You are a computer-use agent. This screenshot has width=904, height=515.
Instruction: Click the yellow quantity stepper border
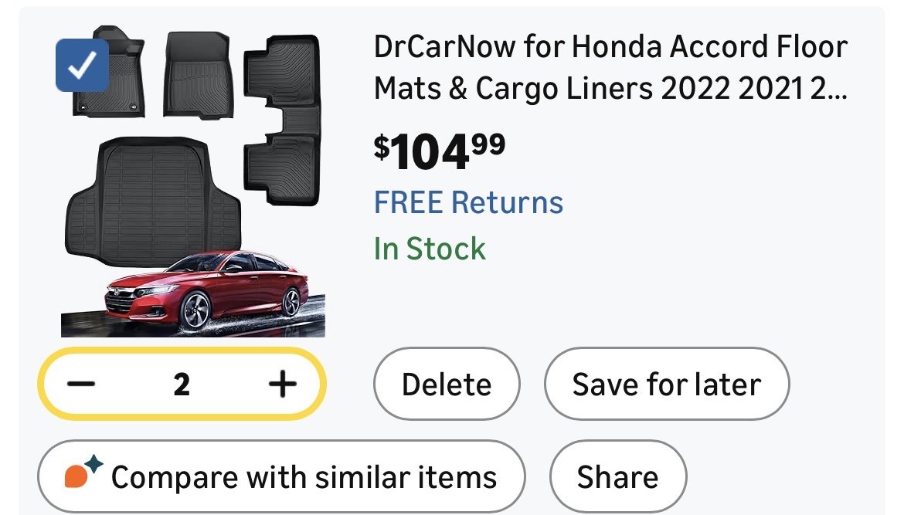tap(182, 353)
